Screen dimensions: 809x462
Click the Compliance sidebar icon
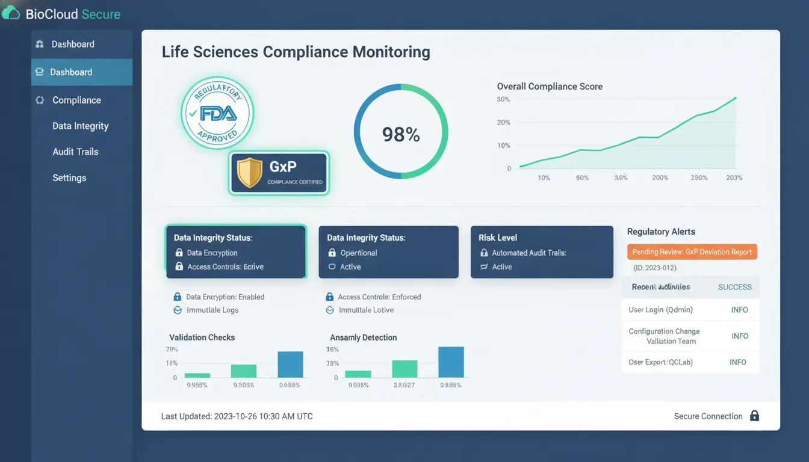coord(40,100)
